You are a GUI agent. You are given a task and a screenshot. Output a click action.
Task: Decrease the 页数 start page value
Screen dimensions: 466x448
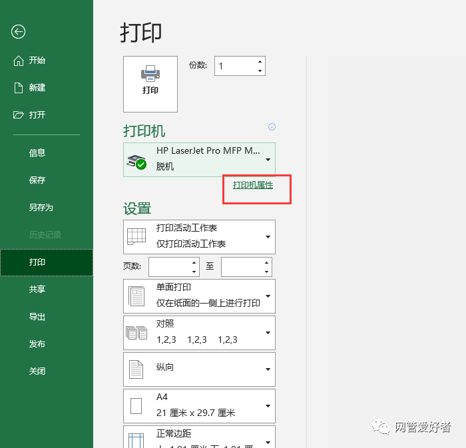[194, 272]
